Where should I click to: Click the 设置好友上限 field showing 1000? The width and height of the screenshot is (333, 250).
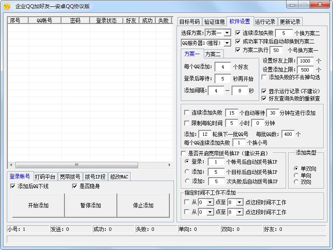click(305, 61)
